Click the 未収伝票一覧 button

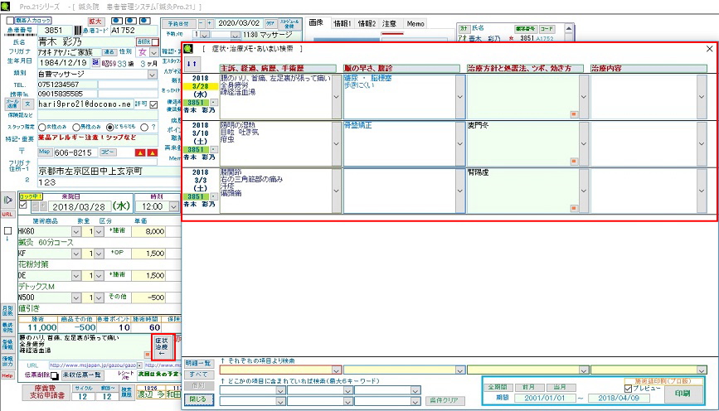(82, 375)
